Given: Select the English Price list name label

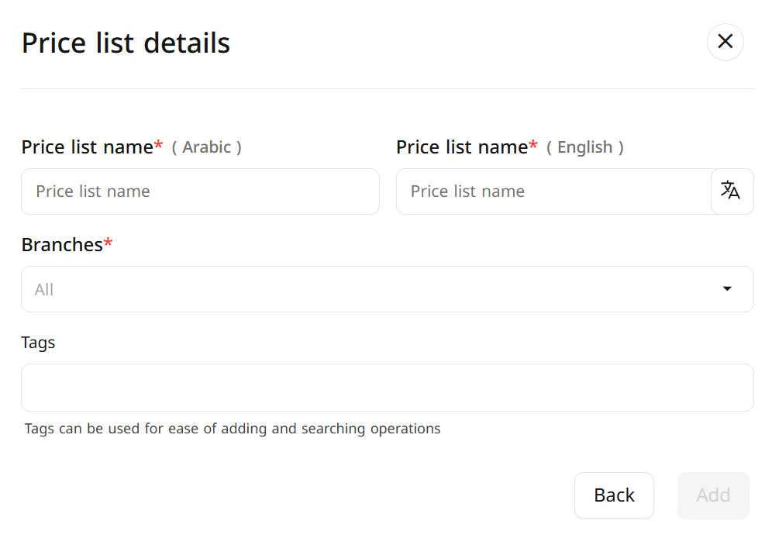Looking at the screenshot, I should (x=462, y=147).
